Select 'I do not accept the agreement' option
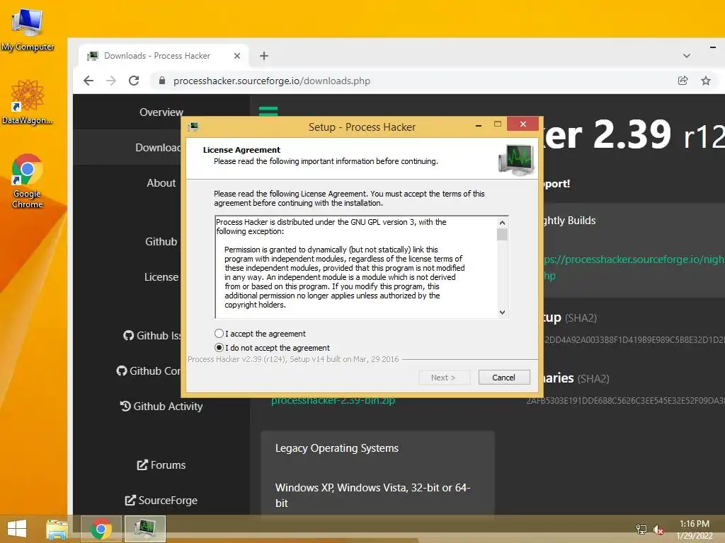The image size is (725, 543). point(219,348)
